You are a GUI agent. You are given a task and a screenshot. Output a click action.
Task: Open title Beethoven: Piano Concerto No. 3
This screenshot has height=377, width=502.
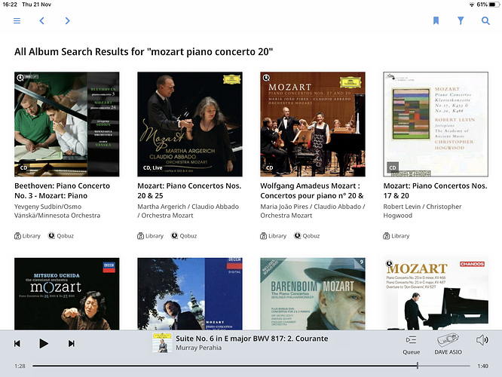coord(62,191)
